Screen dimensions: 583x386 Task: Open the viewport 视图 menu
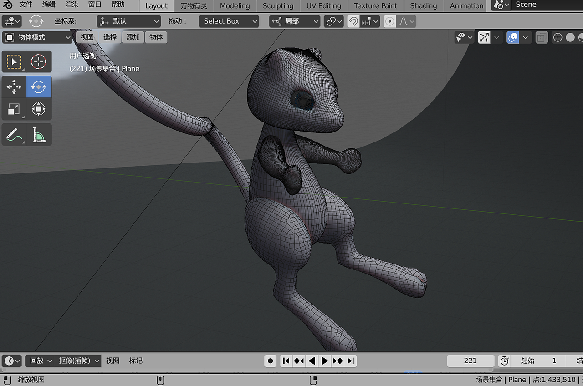87,37
